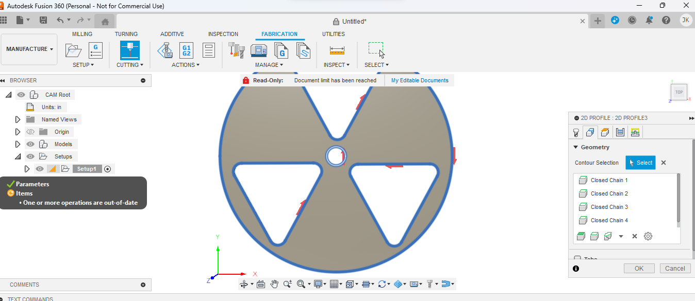The width and height of the screenshot is (695, 301).
Task: Redo the last undone action
Action: pyautogui.click(x=80, y=20)
